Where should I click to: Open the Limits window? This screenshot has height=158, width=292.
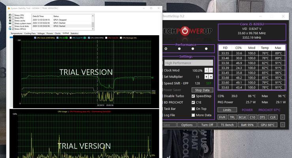click(x=227, y=110)
